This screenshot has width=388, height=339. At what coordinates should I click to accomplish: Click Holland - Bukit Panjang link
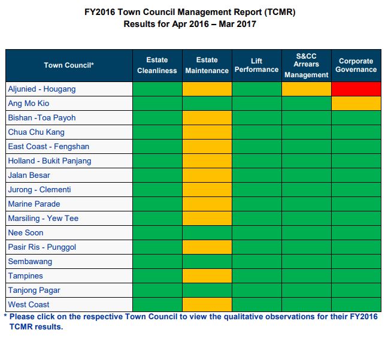coord(50,161)
